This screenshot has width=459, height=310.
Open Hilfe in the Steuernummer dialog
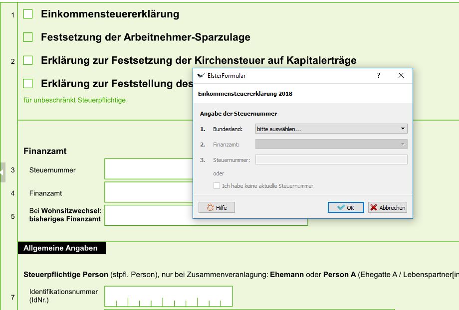point(217,207)
